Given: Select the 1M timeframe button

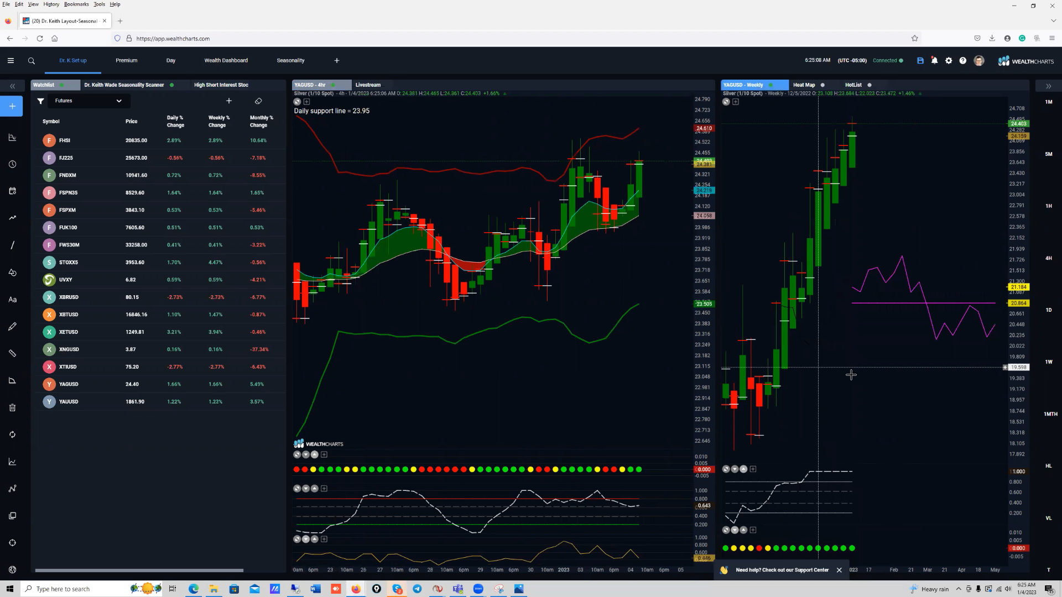Looking at the screenshot, I should click(1049, 102).
